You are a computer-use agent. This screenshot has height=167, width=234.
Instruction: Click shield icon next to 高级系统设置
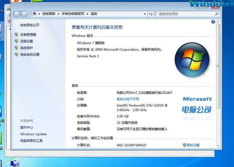pyautogui.click(x=16, y=55)
